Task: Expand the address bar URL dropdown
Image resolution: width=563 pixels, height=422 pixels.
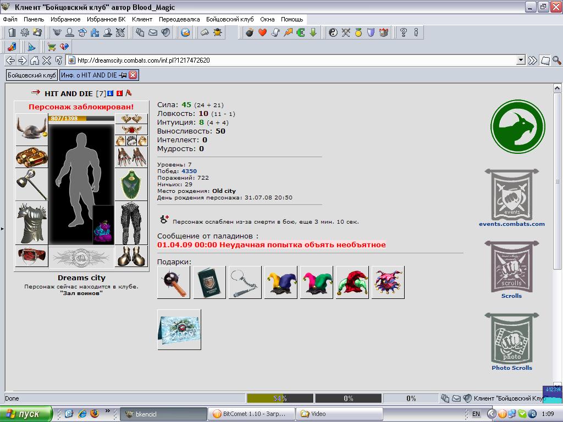Action: (521, 60)
